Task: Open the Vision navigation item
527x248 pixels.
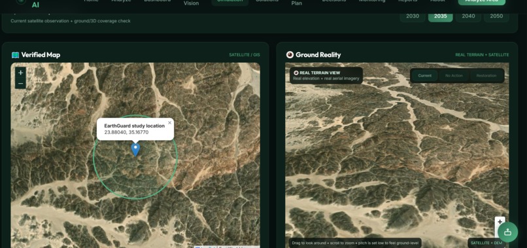Action: (x=191, y=3)
